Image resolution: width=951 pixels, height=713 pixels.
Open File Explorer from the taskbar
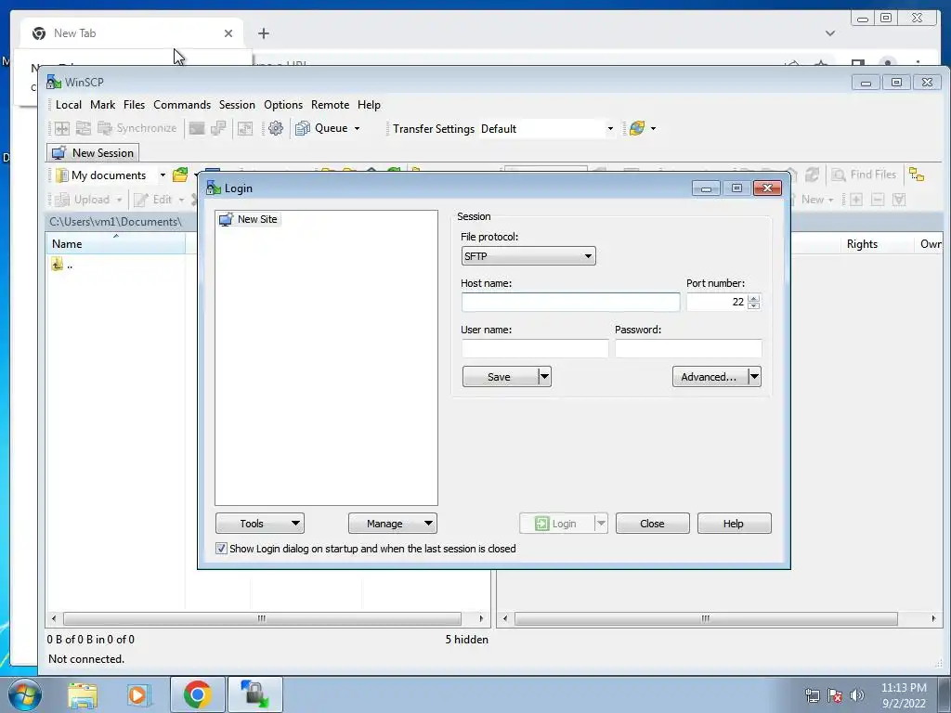[x=83, y=694]
